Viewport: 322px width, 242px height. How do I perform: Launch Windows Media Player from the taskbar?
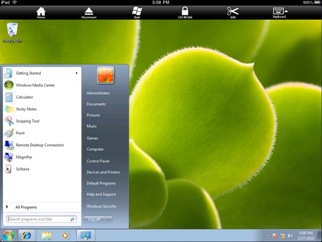(x=65, y=236)
